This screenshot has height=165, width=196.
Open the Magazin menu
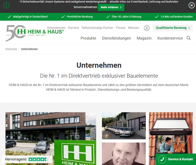click(144, 38)
